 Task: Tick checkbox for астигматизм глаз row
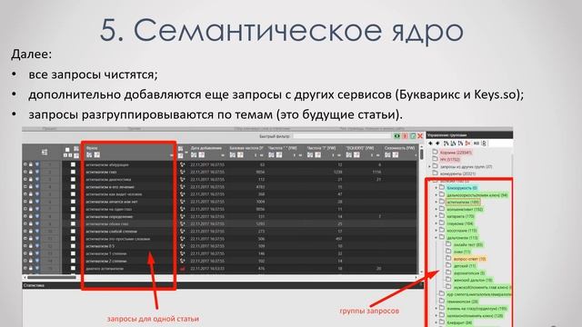click(73, 172)
